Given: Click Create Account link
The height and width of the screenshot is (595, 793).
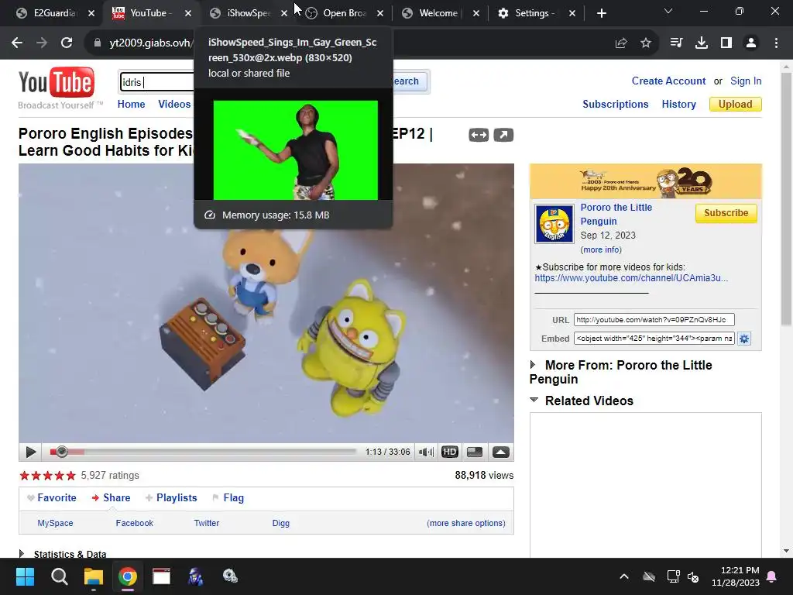Looking at the screenshot, I should tap(668, 81).
